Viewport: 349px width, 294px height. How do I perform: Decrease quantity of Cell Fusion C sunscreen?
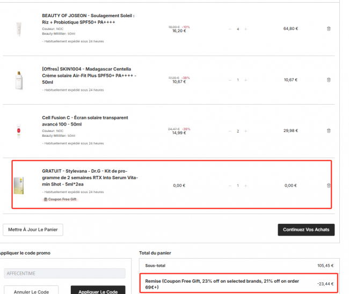[230, 131]
